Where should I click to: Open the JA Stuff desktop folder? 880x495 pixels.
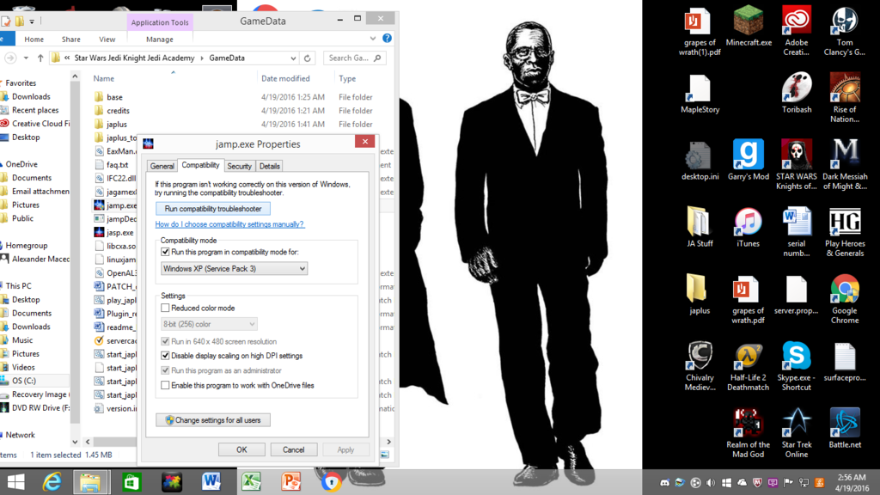[x=700, y=227]
